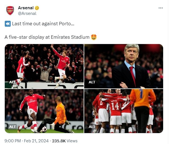Click the Arsenal display name
This screenshot has width=169, height=144.
point(26,8)
